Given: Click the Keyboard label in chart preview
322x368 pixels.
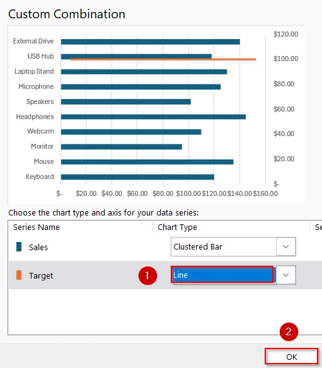Looking at the screenshot, I should coord(40,176).
